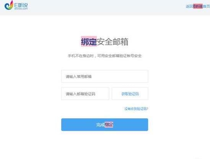The height and width of the screenshot is (159, 210).
Task: Click the 完成 characters on the blue button
Action: [x=100, y=125]
